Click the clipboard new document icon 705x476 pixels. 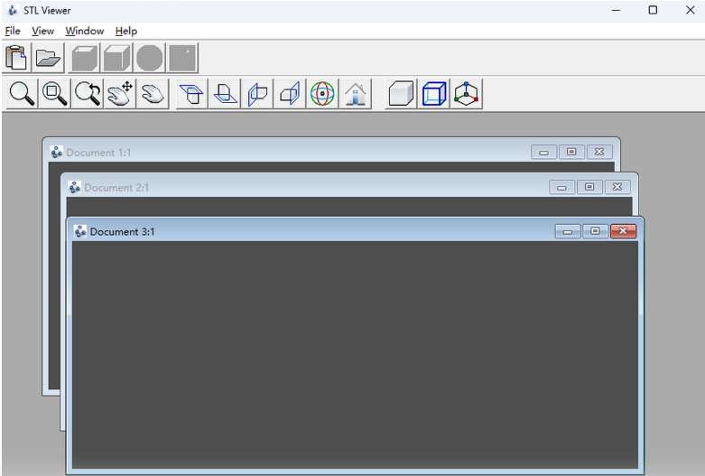[16, 59]
